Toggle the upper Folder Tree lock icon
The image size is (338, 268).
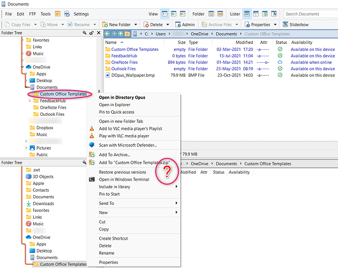coord(92,33)
